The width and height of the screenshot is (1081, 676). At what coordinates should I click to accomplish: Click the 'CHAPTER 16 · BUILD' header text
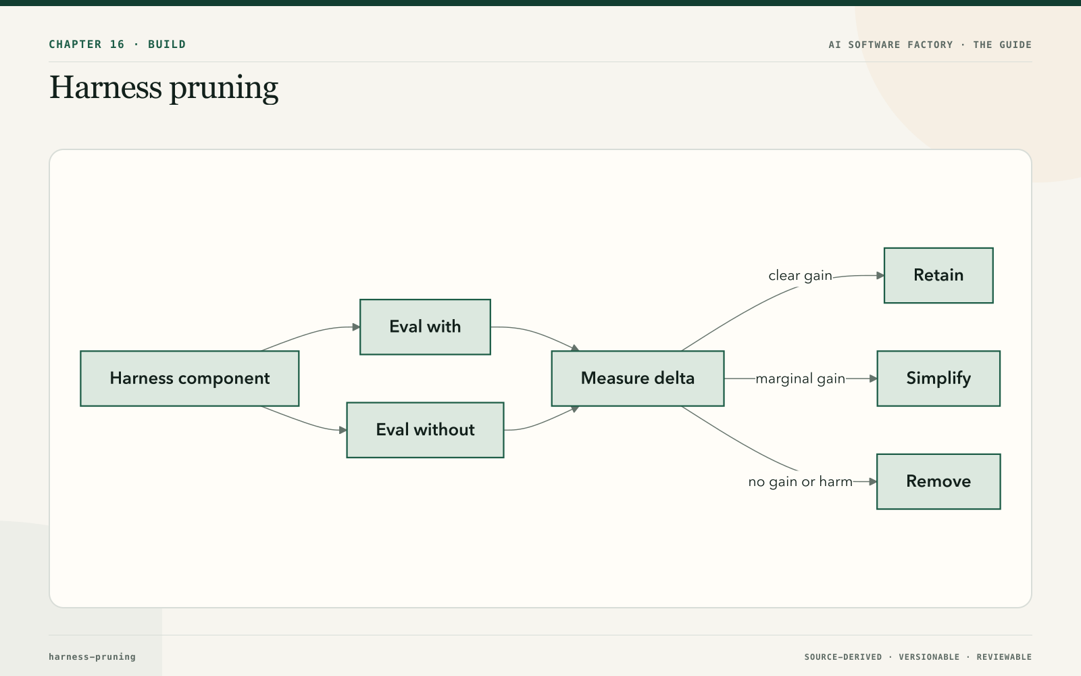point(118,44)
